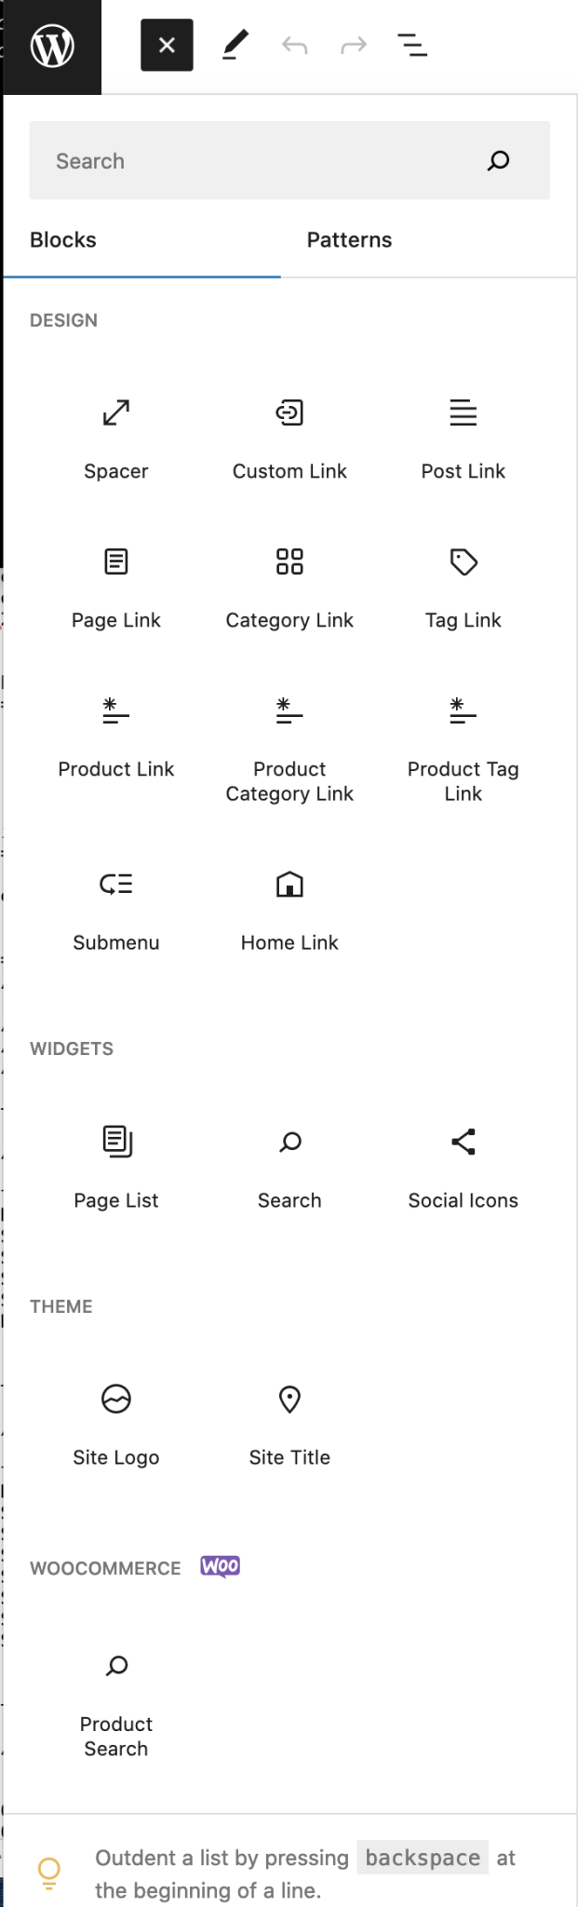
Task: Insert the Spacer block
Action: click(x=116, y=438)
